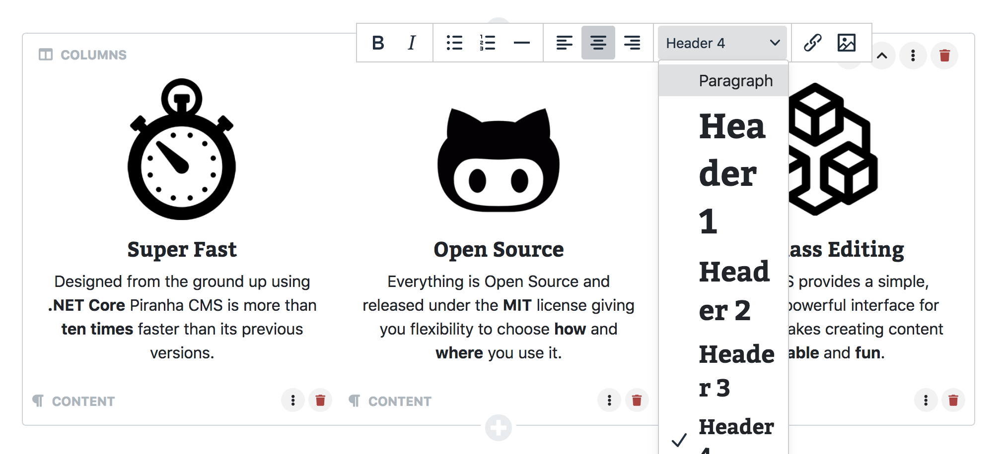The height and width of the screenshot is (454, 1005).
Task: Collapse the Columns block with the chevron
Action: (x=883, y=56)
